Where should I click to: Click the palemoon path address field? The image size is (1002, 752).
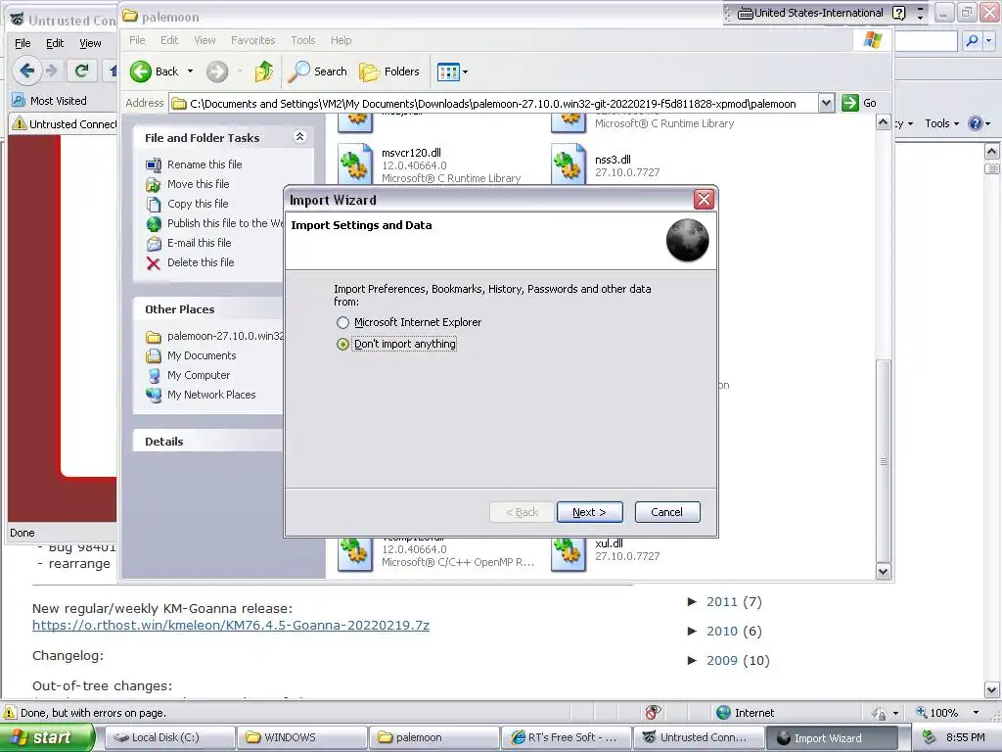493,104
